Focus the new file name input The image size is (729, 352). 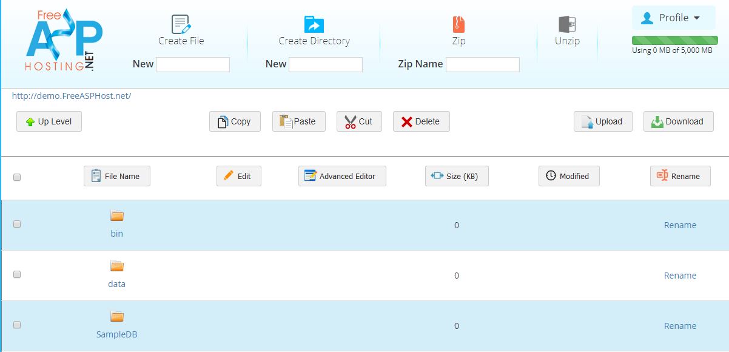coord(193,64)
